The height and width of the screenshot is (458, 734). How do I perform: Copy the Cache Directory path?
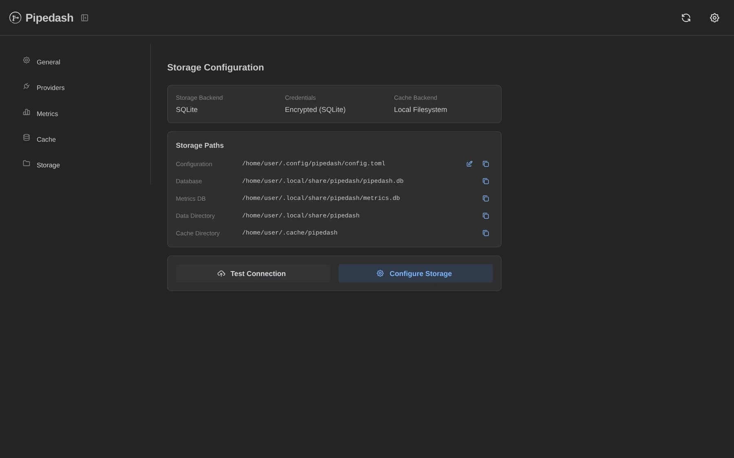[486, 233]
